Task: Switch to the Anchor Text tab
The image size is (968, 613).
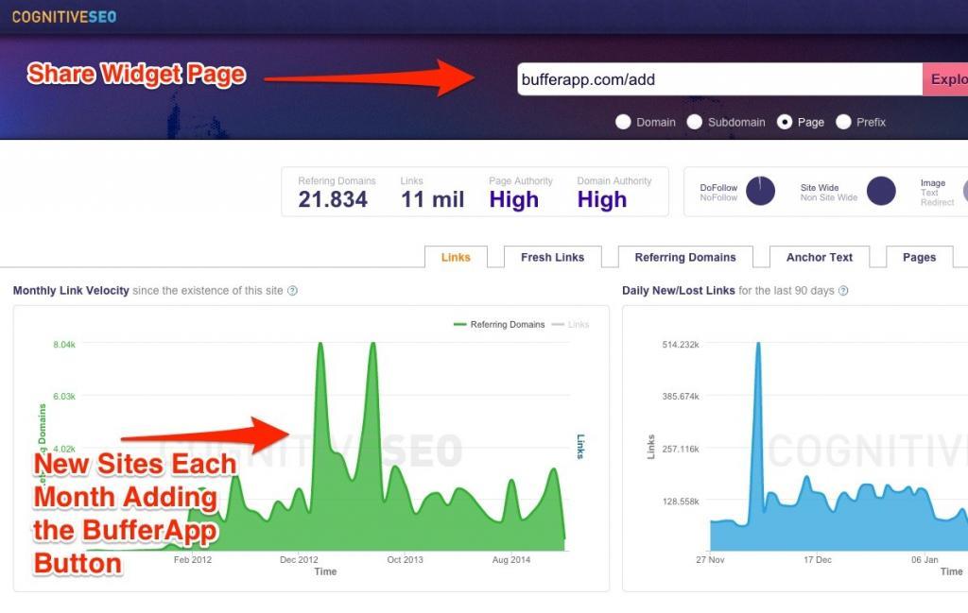Action: (820, 257)
